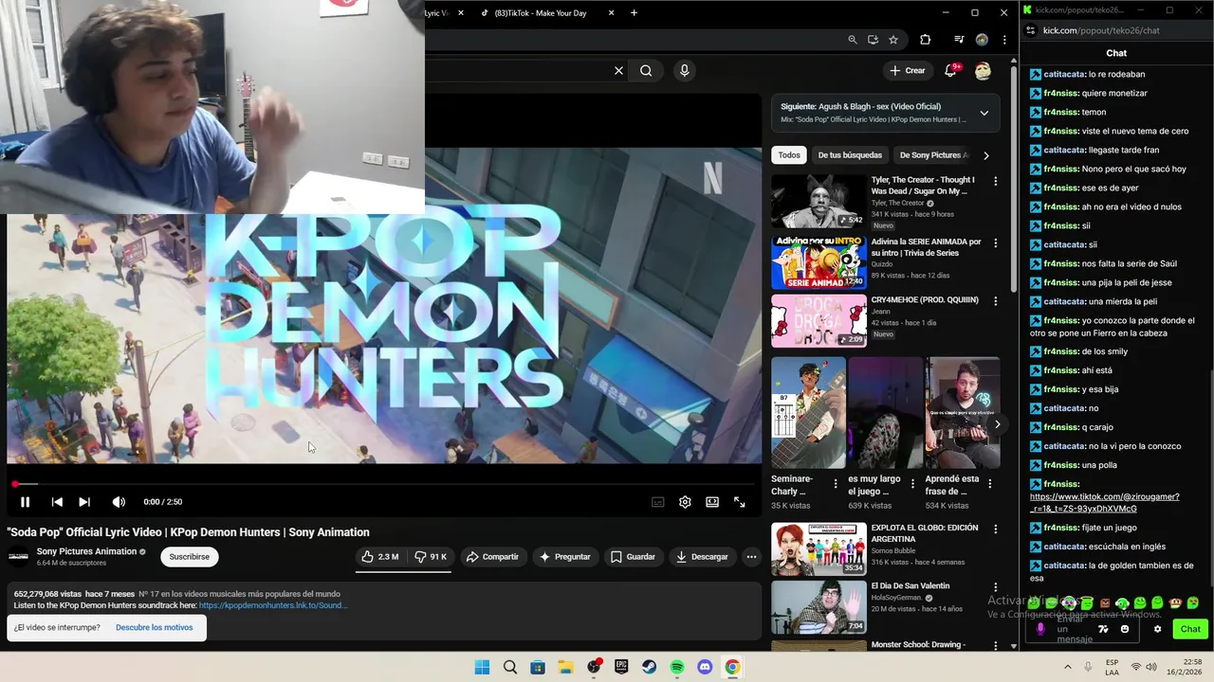Open Discord from the taskbar
1214x682 pixels.
[x=705, y=668]
